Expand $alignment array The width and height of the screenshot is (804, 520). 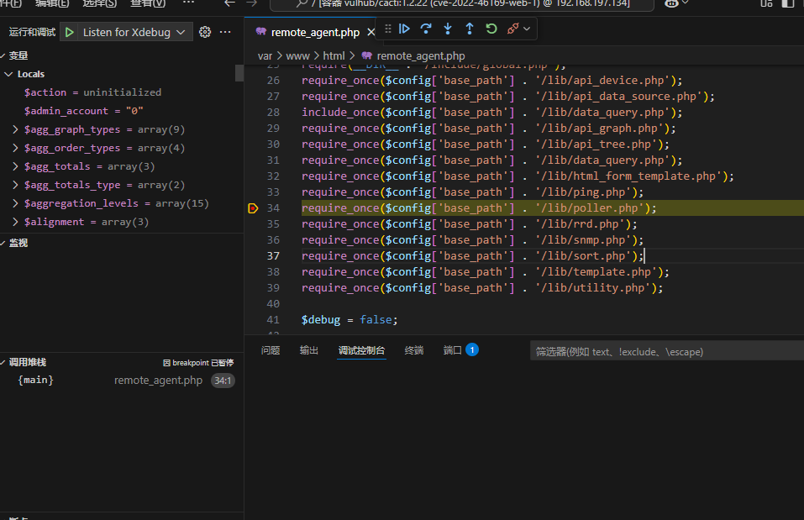[x=15, y=222]
